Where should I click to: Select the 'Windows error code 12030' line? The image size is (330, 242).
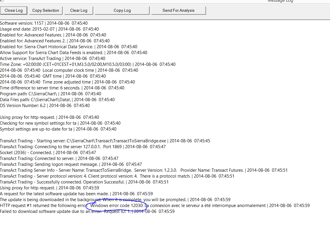click(155, 206)
